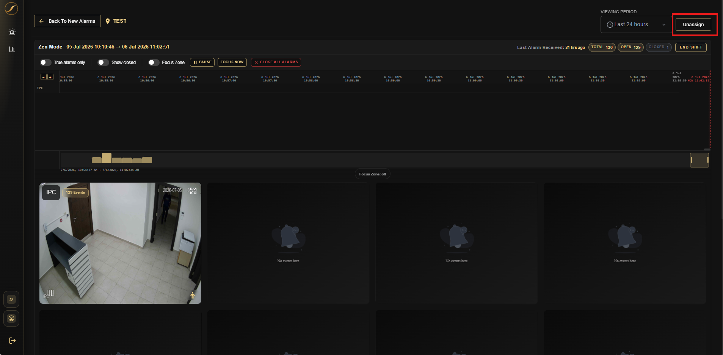Click the FOCUS NOW button
This screenshot has width=723, height=355.
(x=232, y=62)
